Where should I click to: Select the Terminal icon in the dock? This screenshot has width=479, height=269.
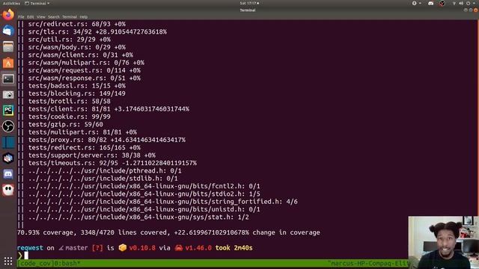point(8,78)
